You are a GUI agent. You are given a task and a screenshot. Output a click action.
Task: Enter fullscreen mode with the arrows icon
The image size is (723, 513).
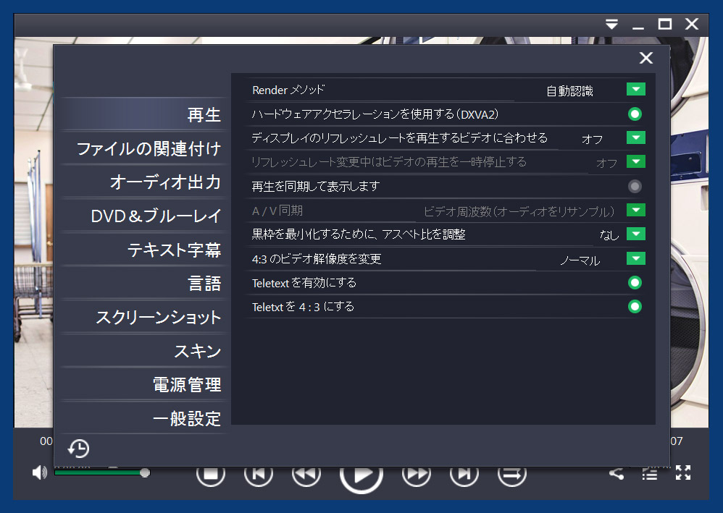682,473
